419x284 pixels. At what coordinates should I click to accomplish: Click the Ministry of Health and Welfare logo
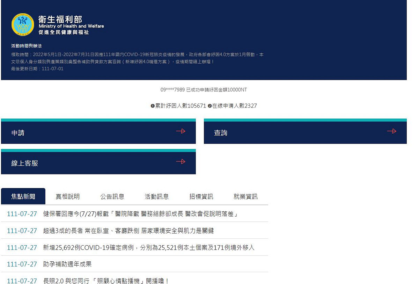[x=23, y=24]
